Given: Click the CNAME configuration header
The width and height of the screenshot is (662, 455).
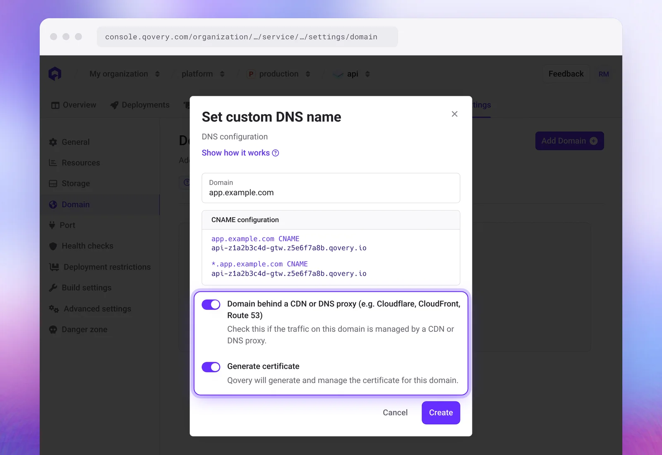Looking at the screenshot, I should [x=331, y=220].
